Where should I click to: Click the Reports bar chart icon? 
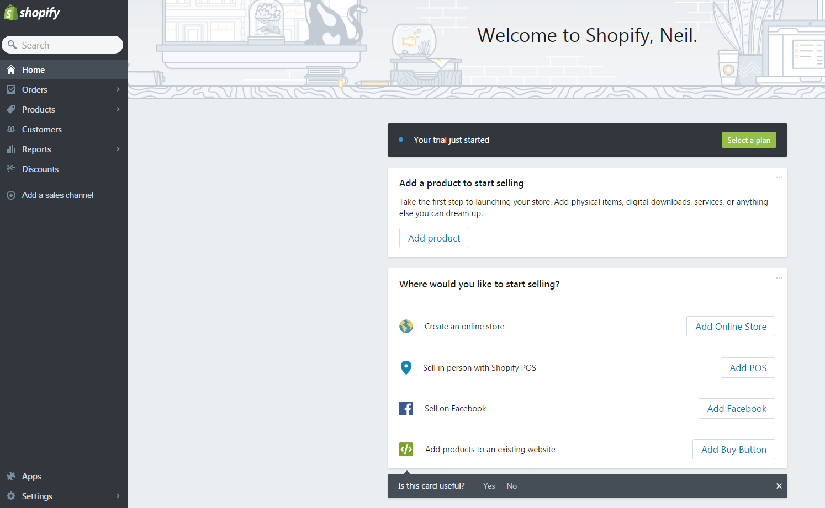click(11, 149)
